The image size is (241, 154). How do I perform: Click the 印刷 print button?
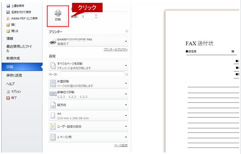(x=58, y=17)
